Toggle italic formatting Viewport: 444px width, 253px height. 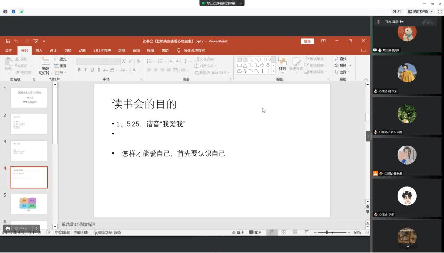click(86, 70)
